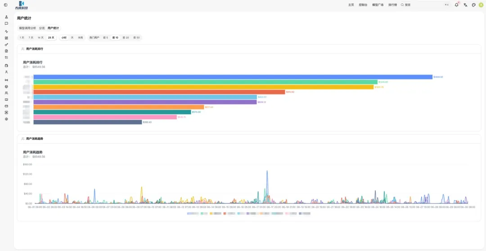
Task: Go to 控制台 in the top navigation
Action: [x=363, y=5]
